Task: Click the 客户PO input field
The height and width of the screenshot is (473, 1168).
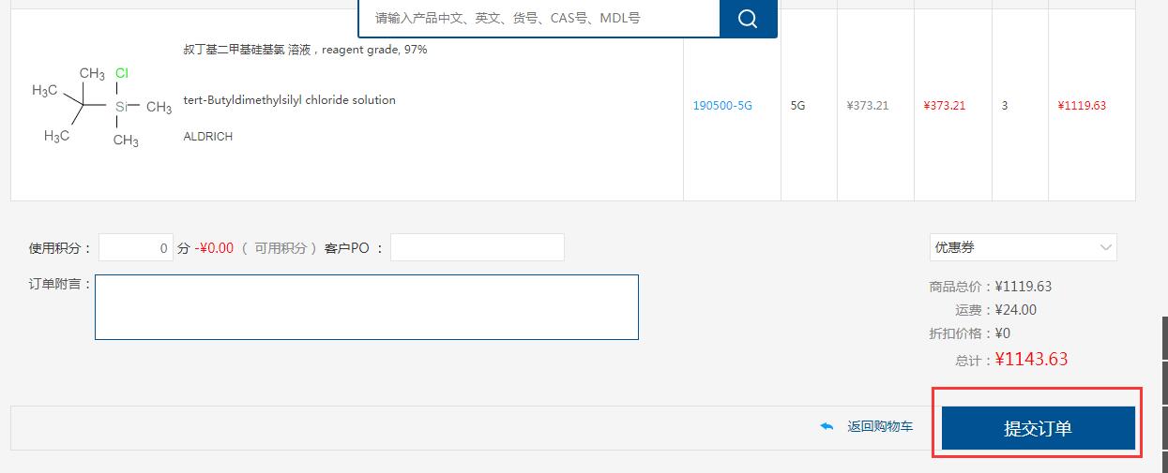Action: 477,247
